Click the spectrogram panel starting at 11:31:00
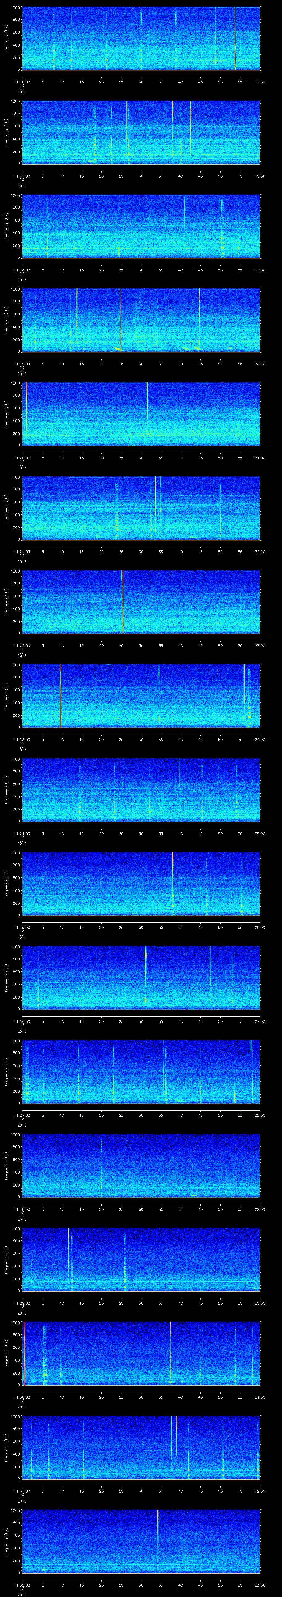282x1597 pixels. (x=141, y=1448)
